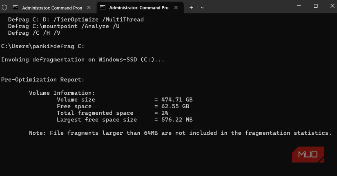Maximize the terminal window
Image resolution: width=337 pixels, height=176 pixels.
coord(316,6)
